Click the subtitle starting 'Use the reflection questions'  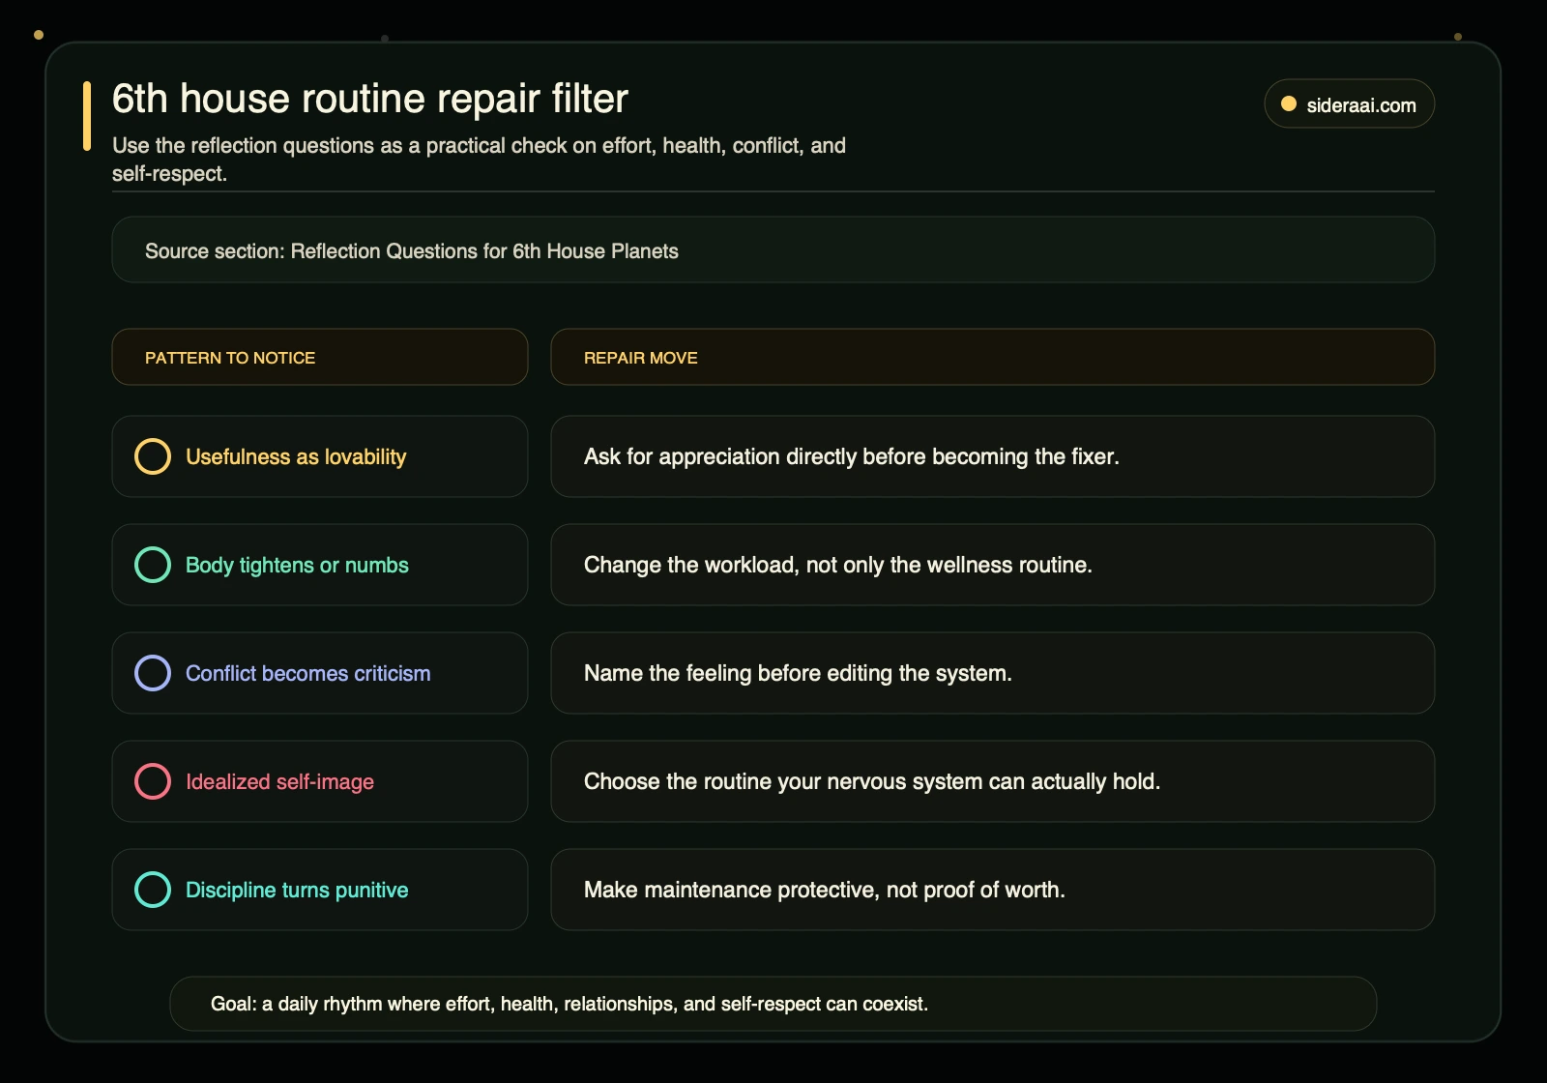(479, 160)
